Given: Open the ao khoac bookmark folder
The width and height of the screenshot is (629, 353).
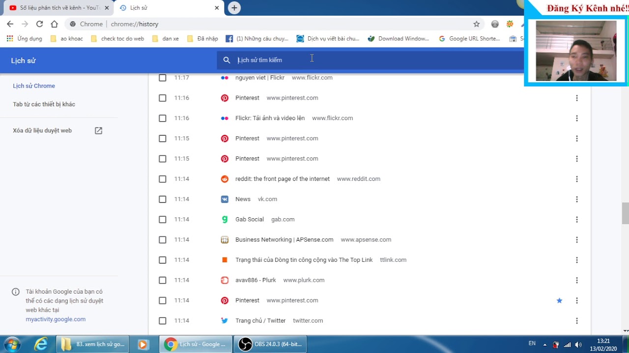Looking at the screenshot, I should click(x=66, y=39).
